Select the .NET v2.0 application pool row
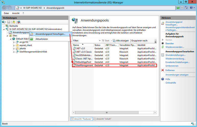This screenshot has height=127, width=197. tap(114, 49)
